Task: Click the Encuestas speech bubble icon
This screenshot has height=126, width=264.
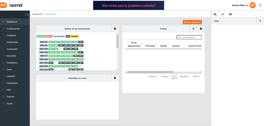Action: [x=3, y=56]
